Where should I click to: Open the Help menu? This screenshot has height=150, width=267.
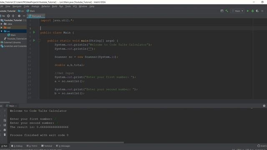click(x=92, y=6)
